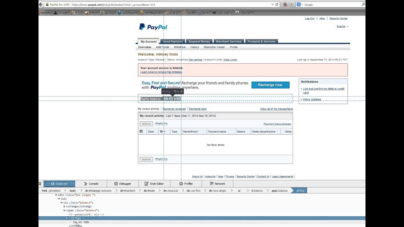Click the Overview submenu item
The height and width of the screenshot is (227, 404).
[145, 47]
